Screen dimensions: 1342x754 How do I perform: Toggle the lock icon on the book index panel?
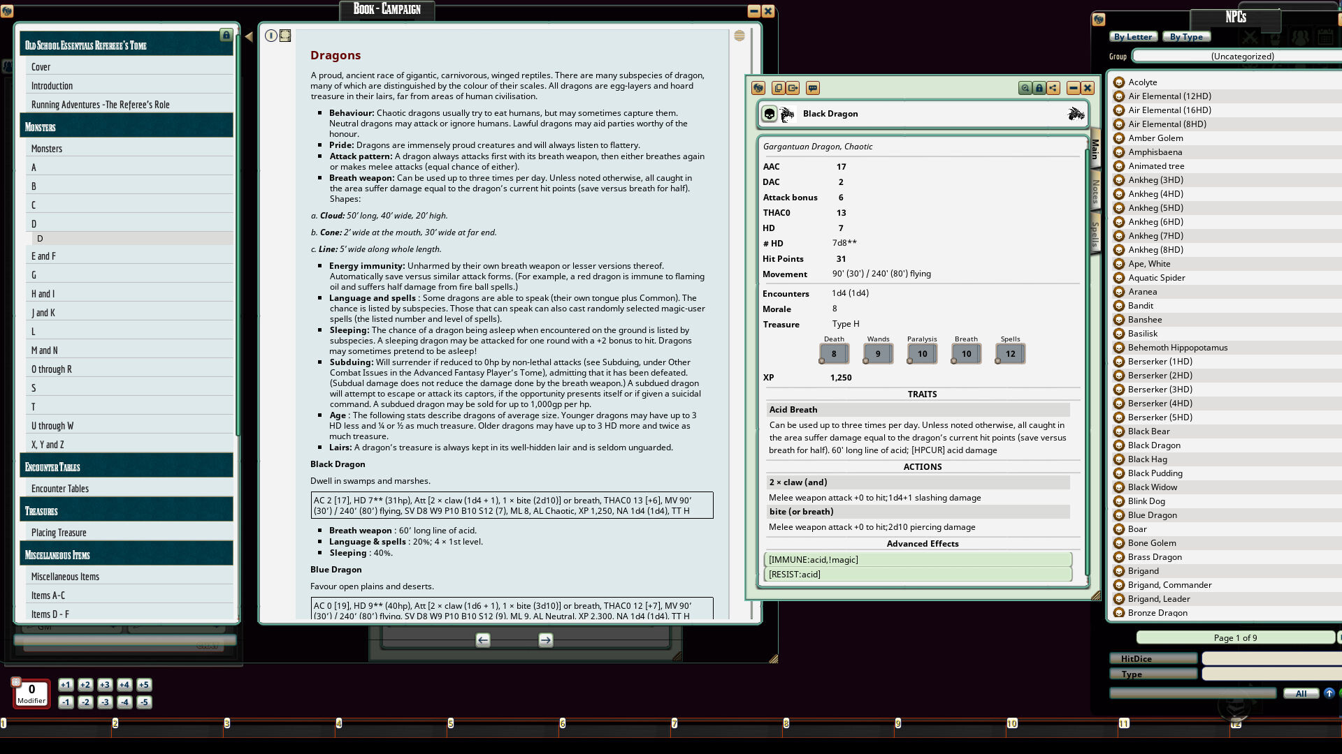(x=226, y=35)
